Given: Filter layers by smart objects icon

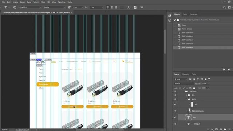Looking at the screenshot, I should pyautogui.click(x=205, y=79).
